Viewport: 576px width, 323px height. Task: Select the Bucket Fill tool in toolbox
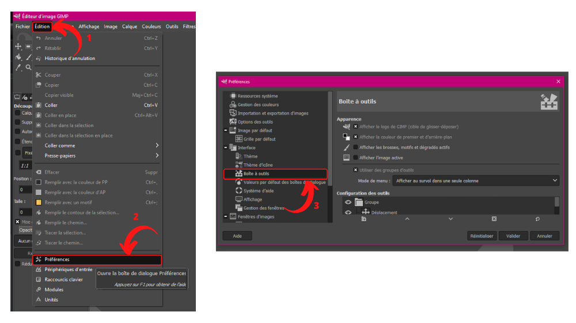18,57
